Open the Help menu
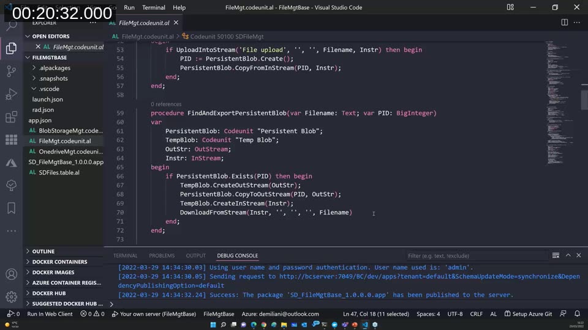This screenshot has width=588, height=330. (179, 7)
